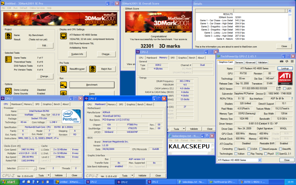Open the Format menu in Notepad
The height and width of the screenshot is (185, 296).
pyautogui.click(x=184, y=141)
